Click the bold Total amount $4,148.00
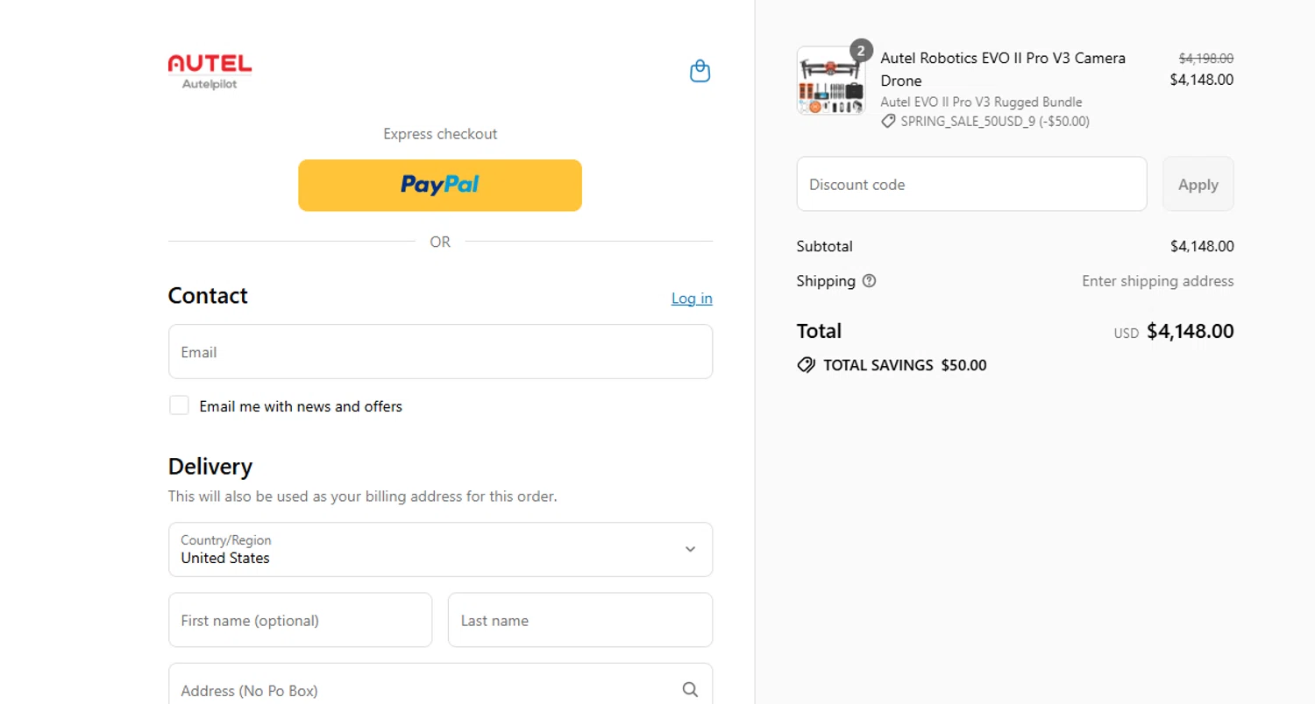The width and height of the screenshot is (1315, 704). coord(1191,332)
